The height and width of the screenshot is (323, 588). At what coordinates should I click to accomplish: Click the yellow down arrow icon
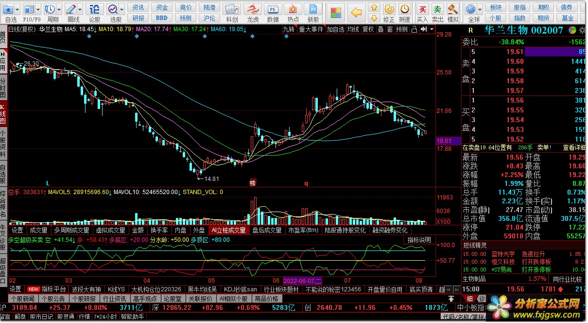(x=374, y=18)
